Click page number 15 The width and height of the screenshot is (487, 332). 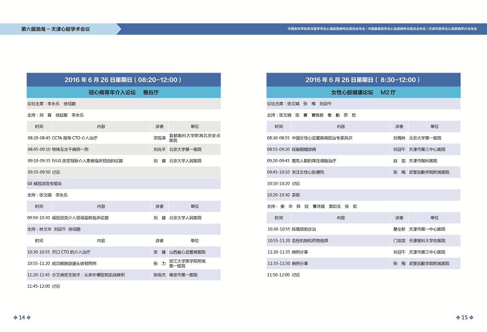click(464, 317)
